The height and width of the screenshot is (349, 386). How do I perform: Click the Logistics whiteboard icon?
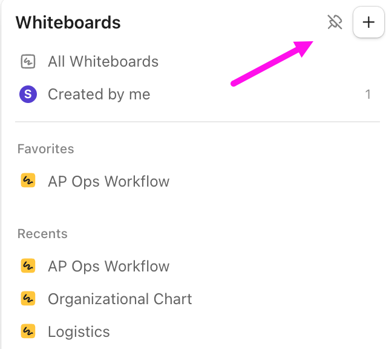point(28,332)
